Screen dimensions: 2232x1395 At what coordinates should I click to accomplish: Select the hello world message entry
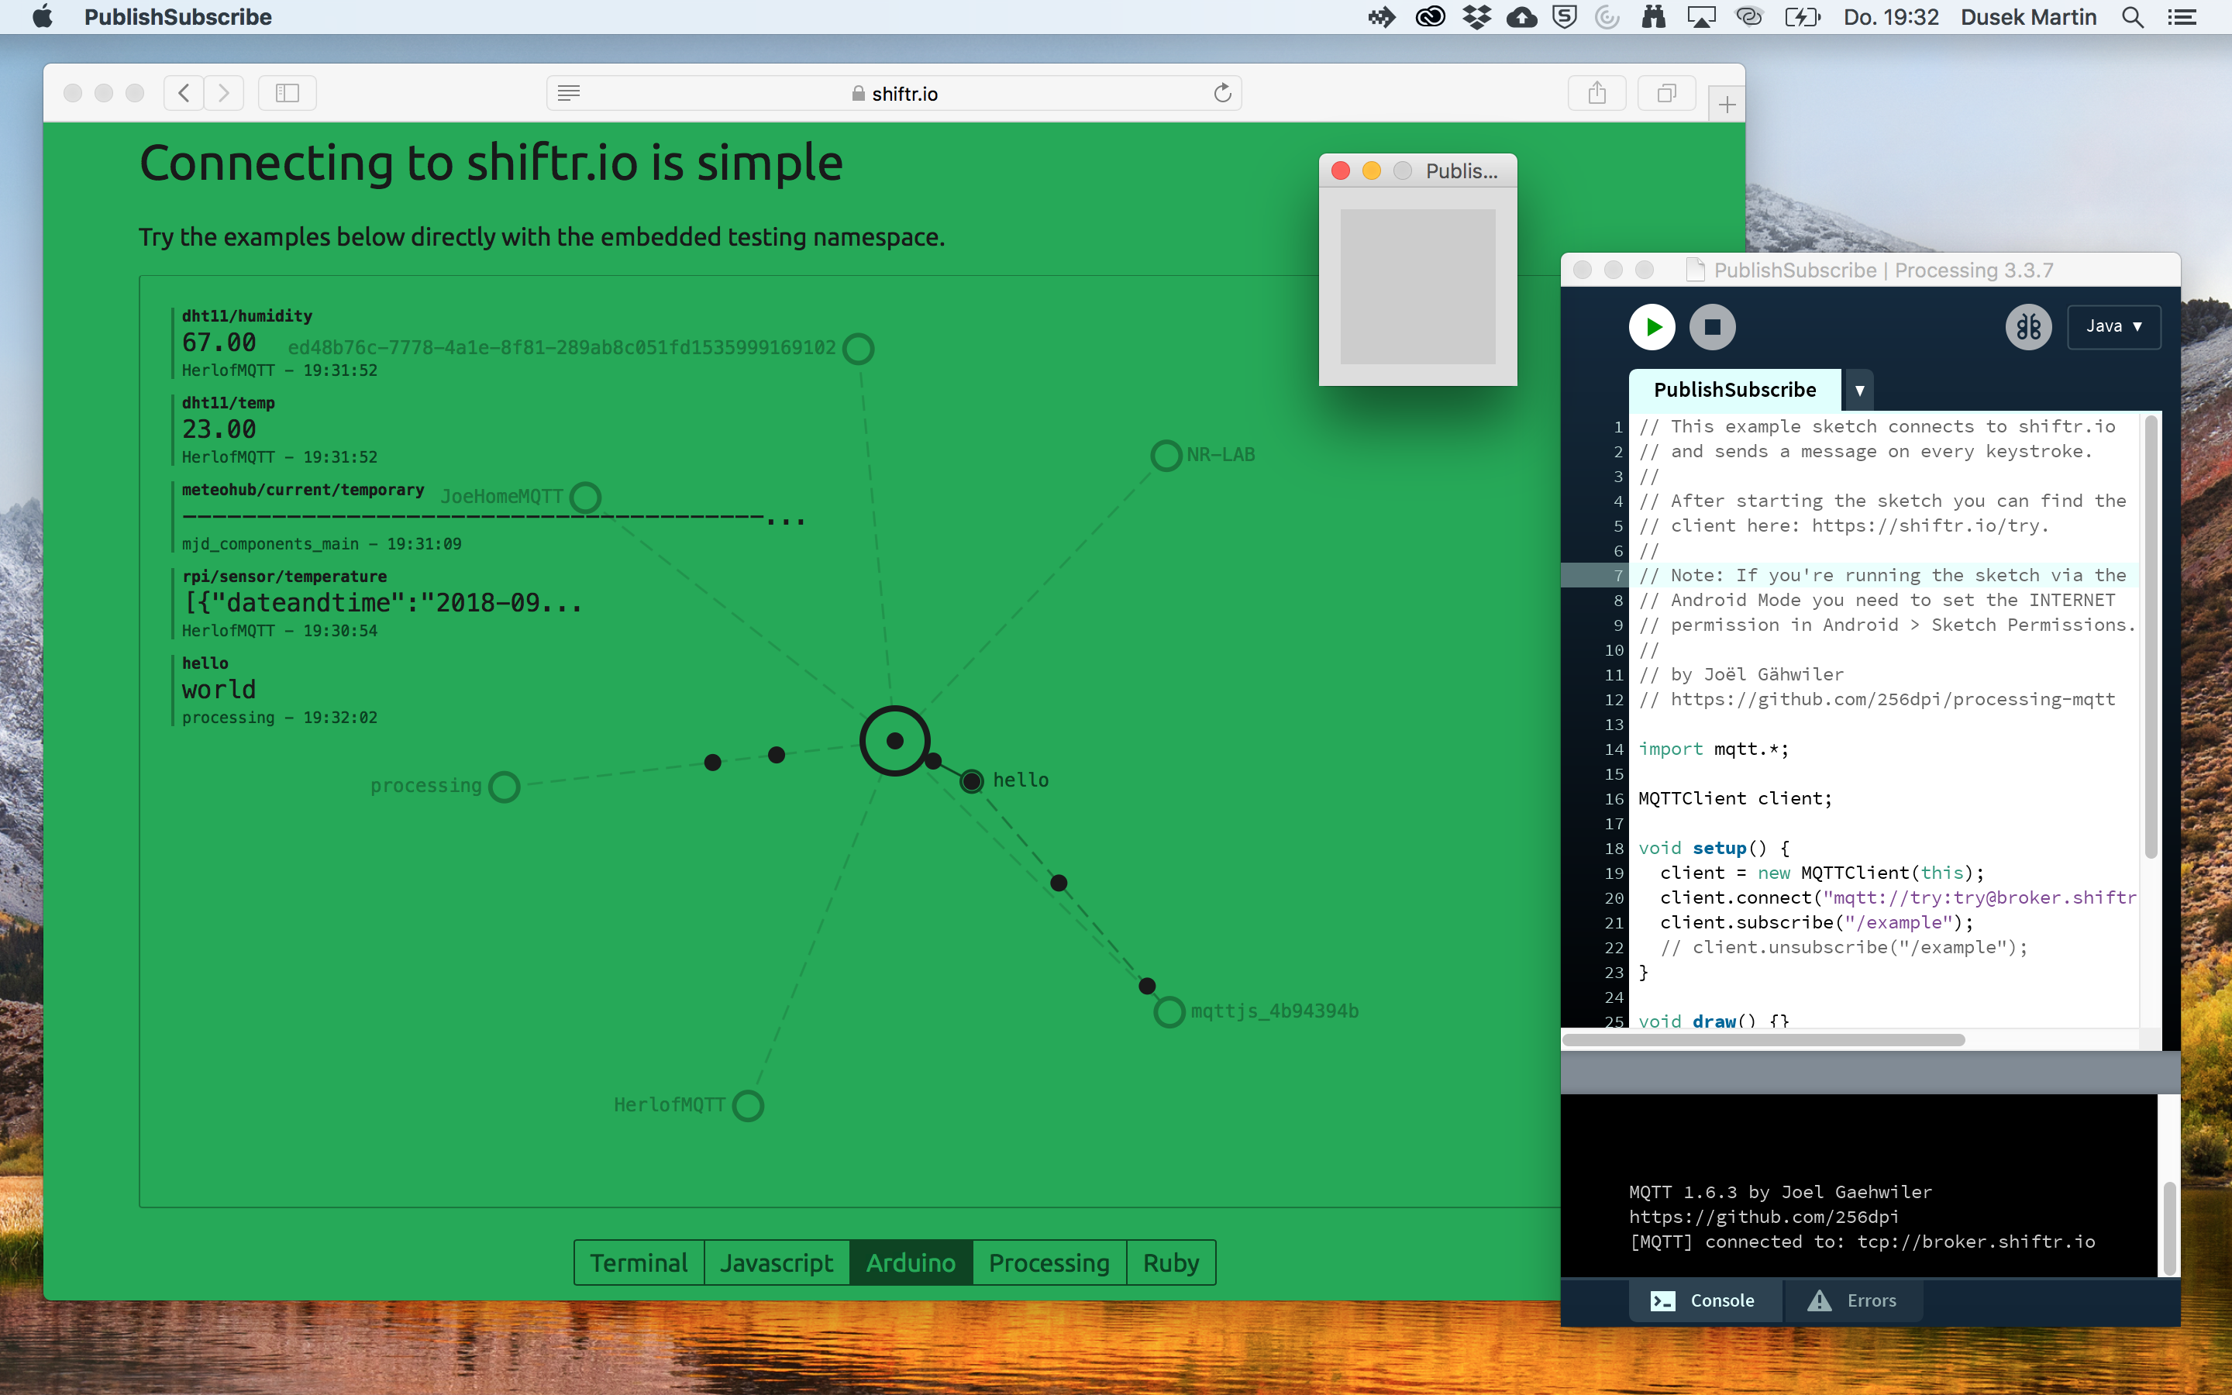[275, 689]
